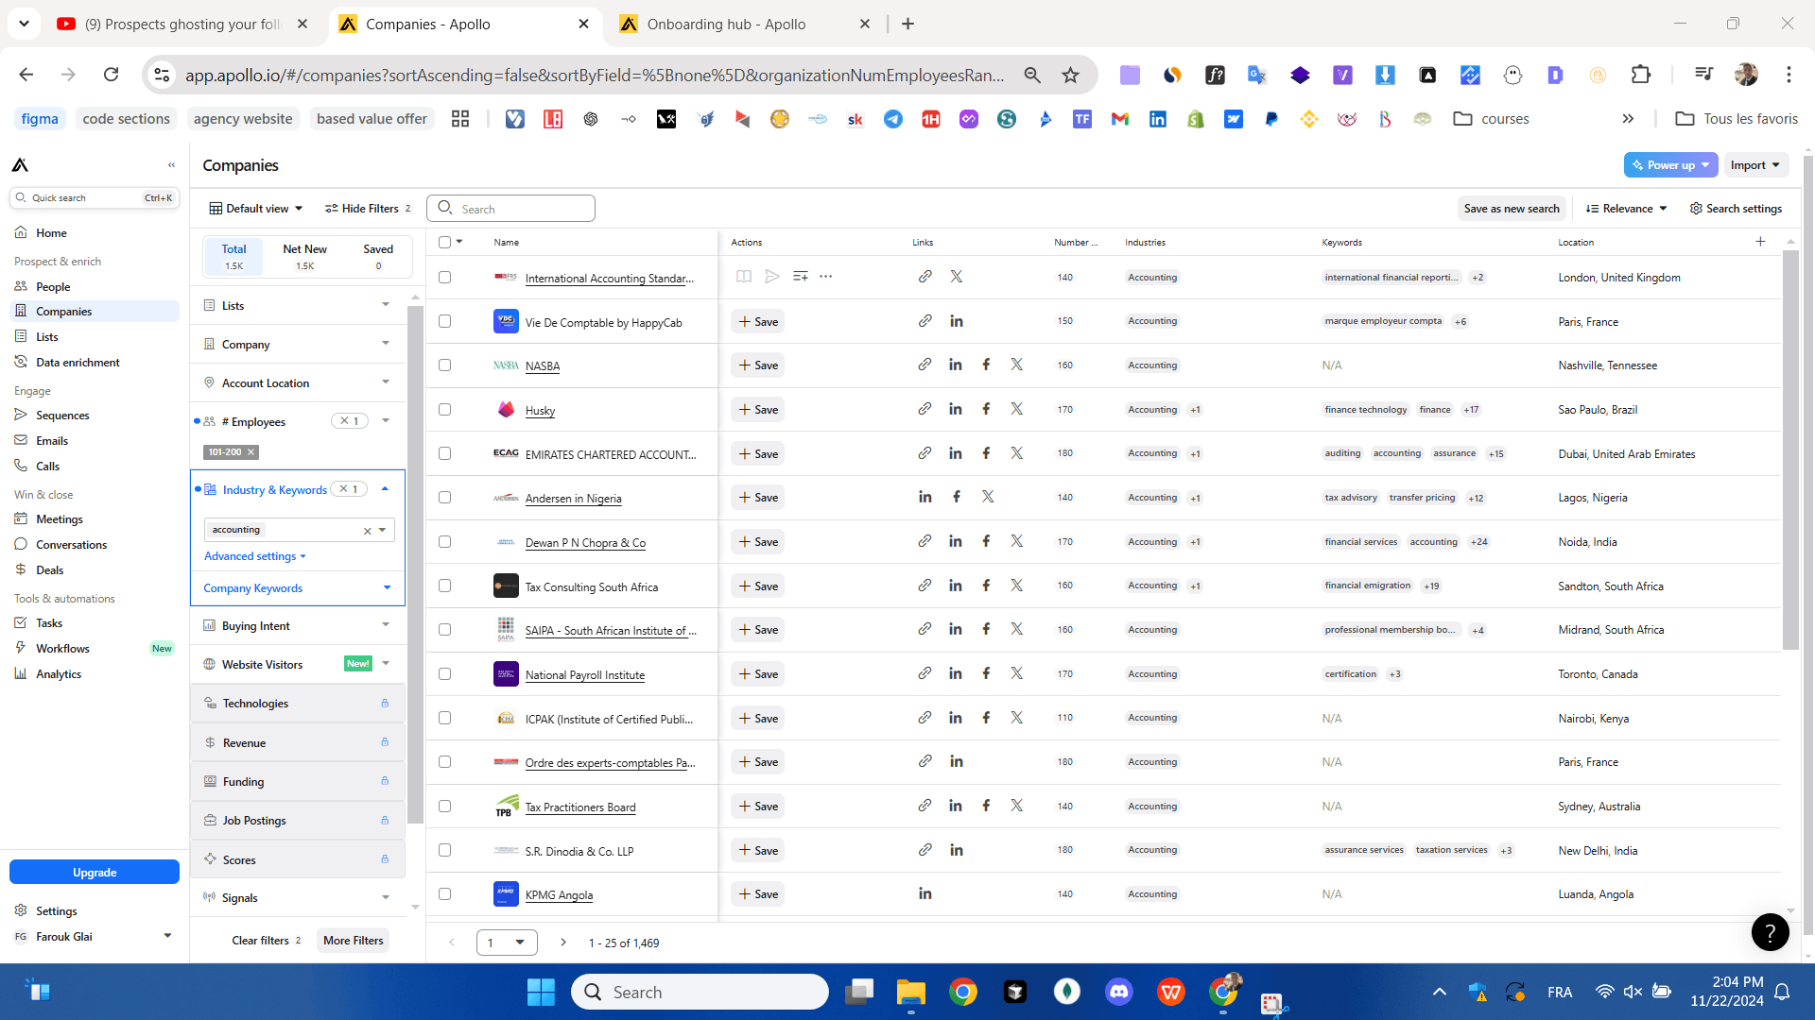Toggle select-all checkbox in table header
Screen dimensions: 1815x1020
[444, 242]
